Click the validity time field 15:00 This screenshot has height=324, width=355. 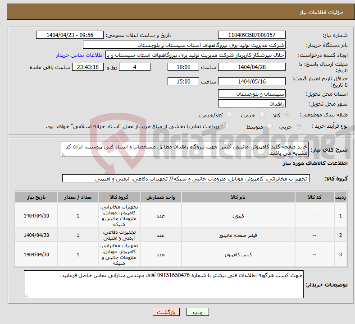pyautogui.click(x=183, y=81)
